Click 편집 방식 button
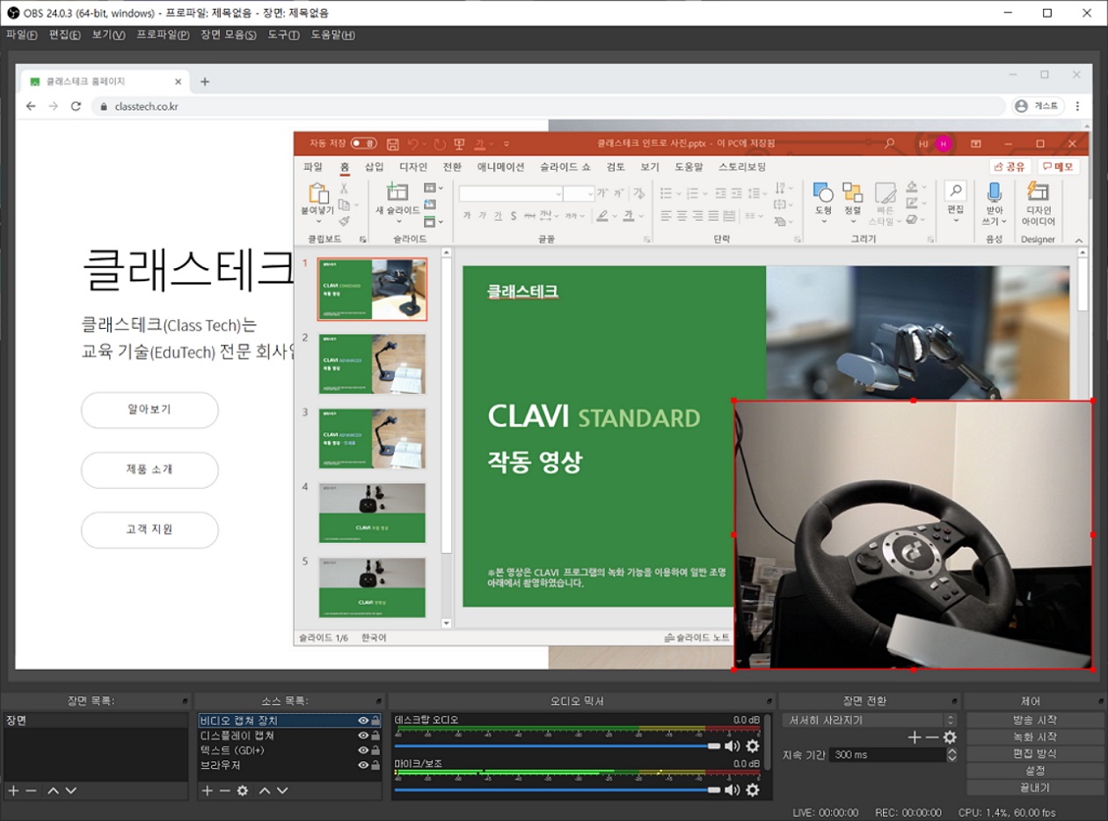 1034,753
